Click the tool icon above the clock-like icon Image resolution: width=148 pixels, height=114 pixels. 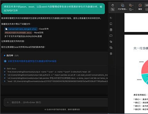[x=130, y=5]
